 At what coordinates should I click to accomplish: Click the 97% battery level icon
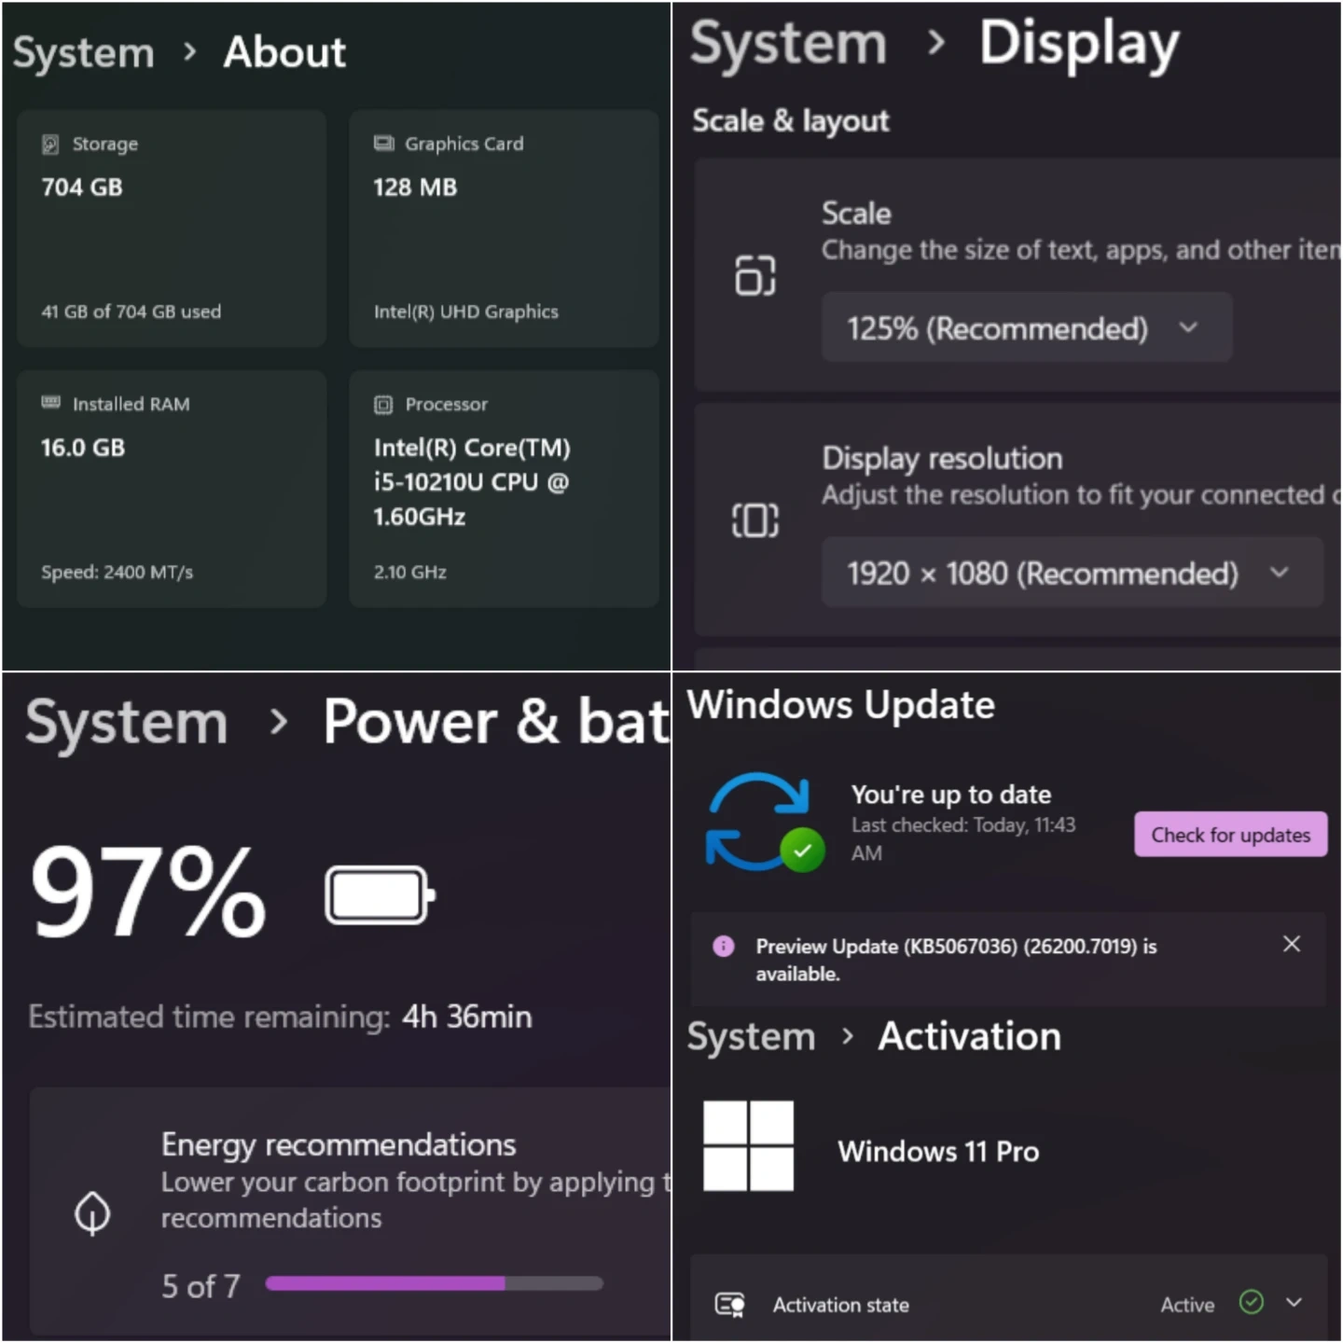[x=380, y=895]
